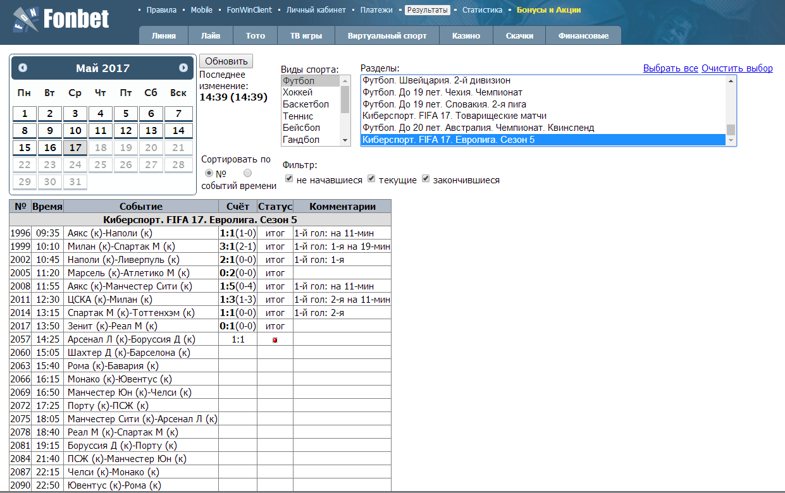The height and width of the screenshot is (493, 785).
Task: Open the Mobile link
Action: pos(202,10)
